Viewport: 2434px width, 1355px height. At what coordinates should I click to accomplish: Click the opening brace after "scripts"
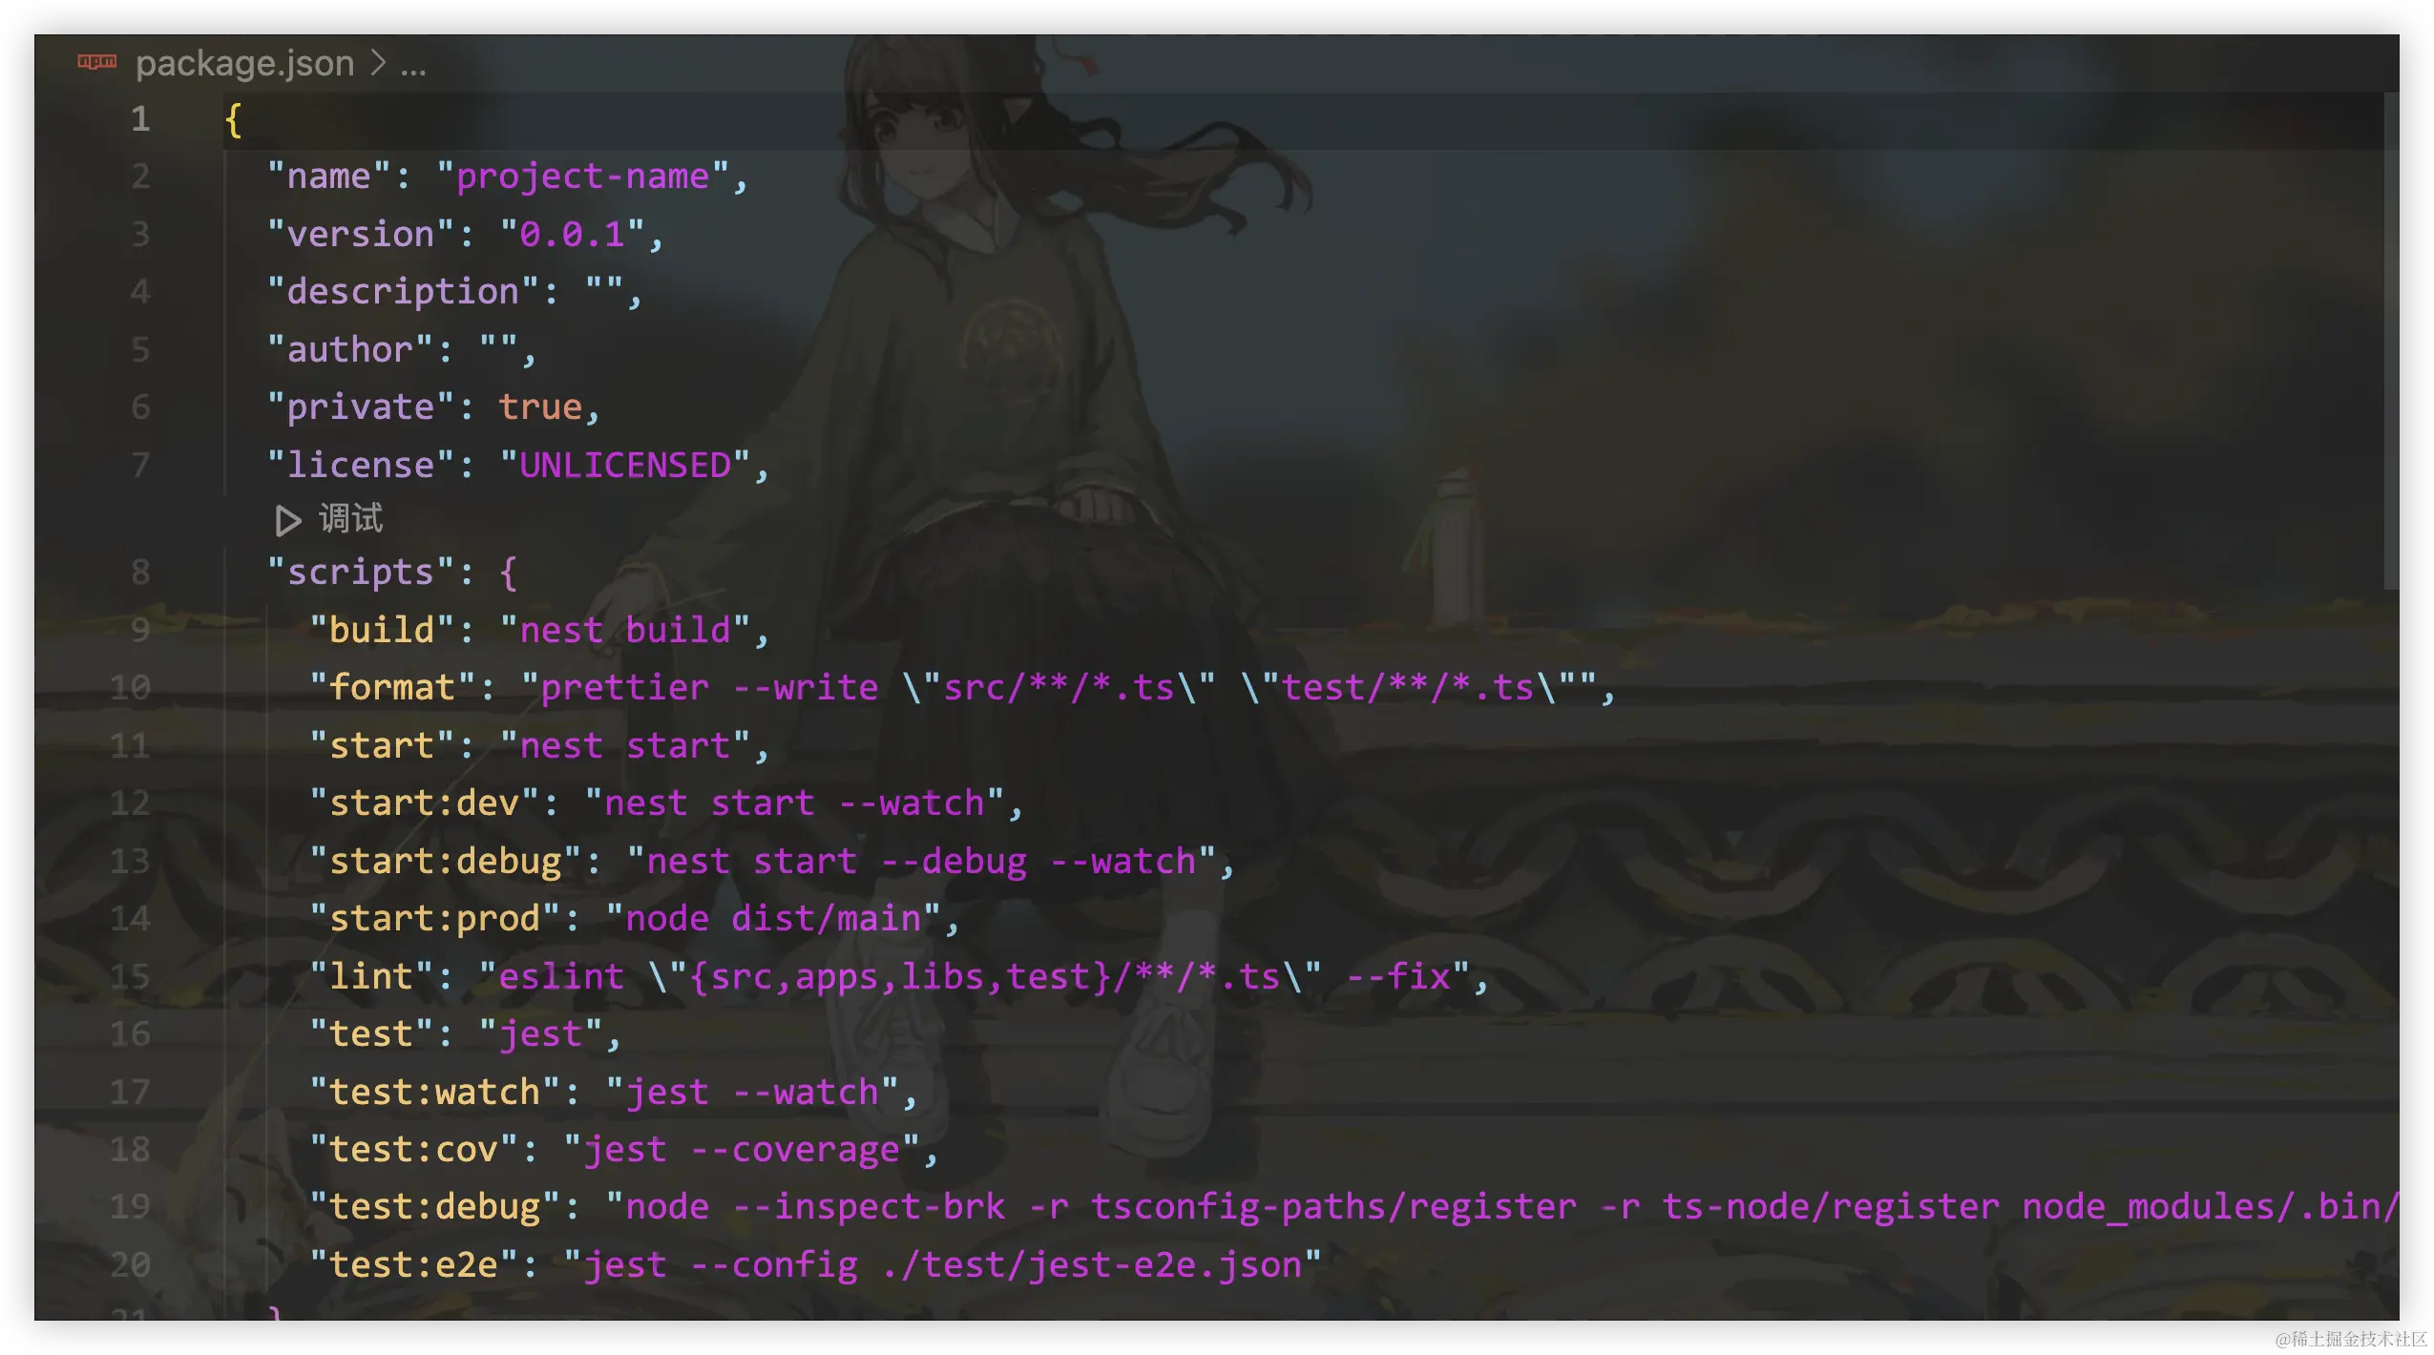(508, 573)
